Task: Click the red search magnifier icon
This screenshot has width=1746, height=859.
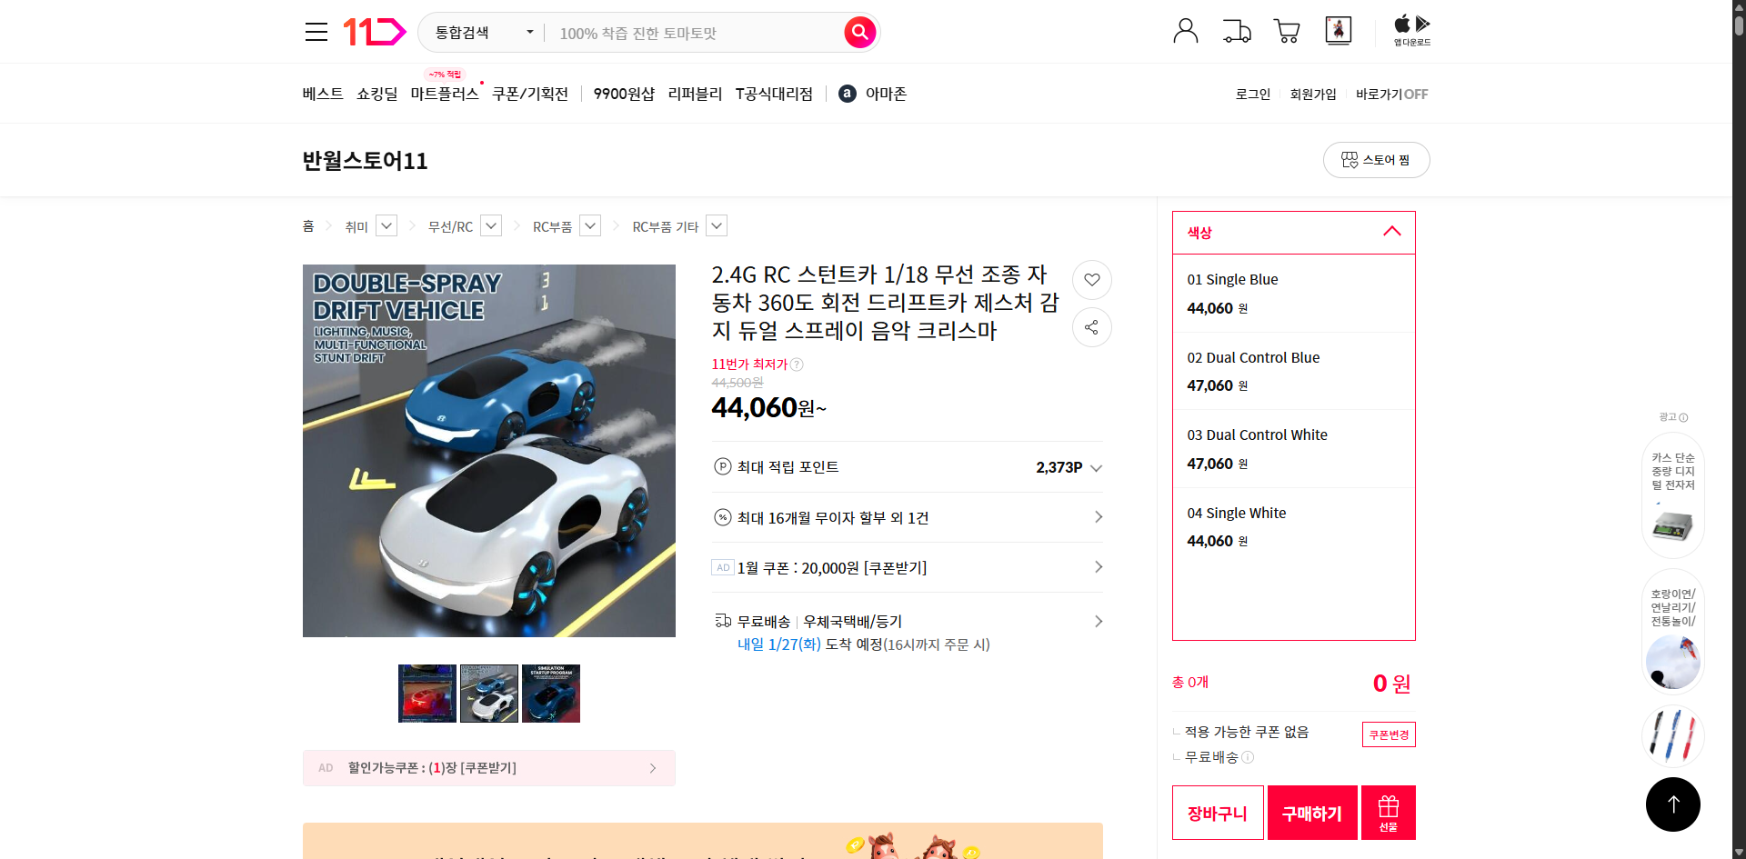Action: [858, 32]
